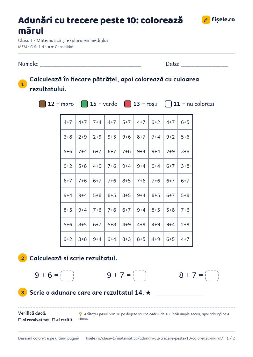Click the answer box for 8 + 7

pos(212,276)
